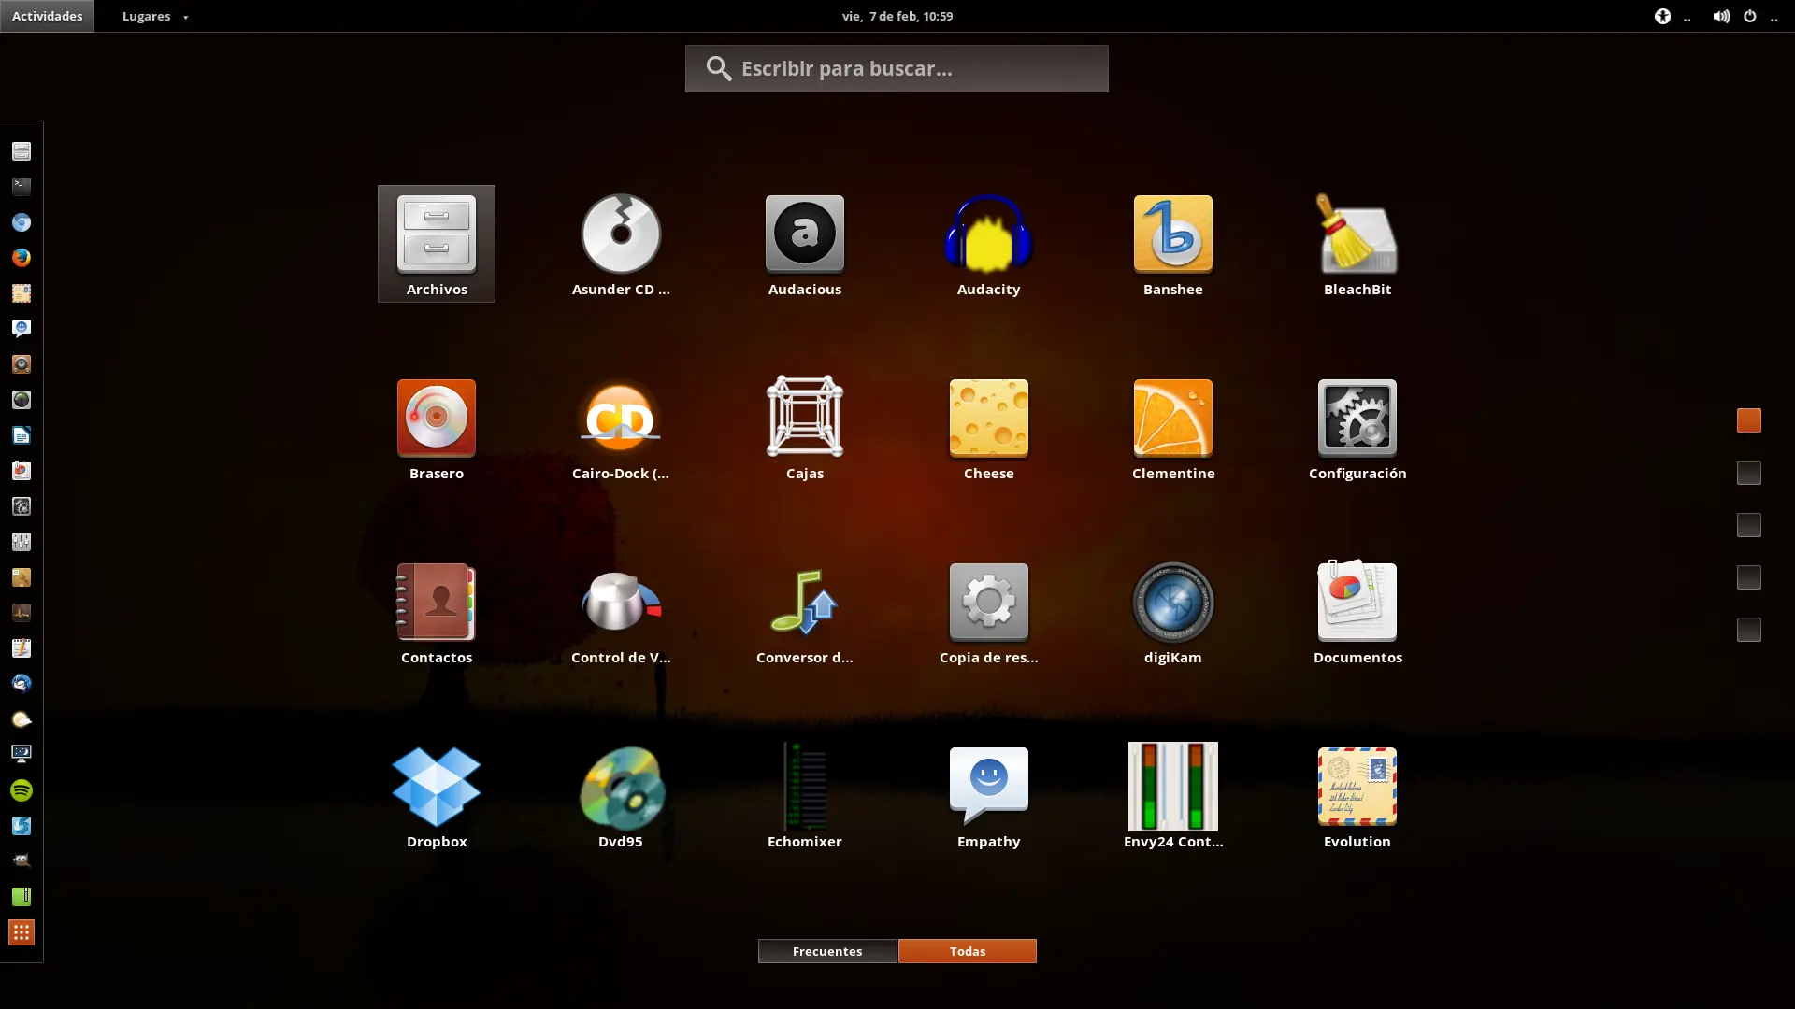This screenshot has height=1009, width=1795.
Task: Open the accessibility menu in top bar
Action: (1663, 16)
